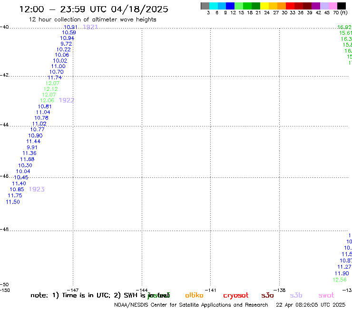Click the wave height value '11.68'

[27, 159]
